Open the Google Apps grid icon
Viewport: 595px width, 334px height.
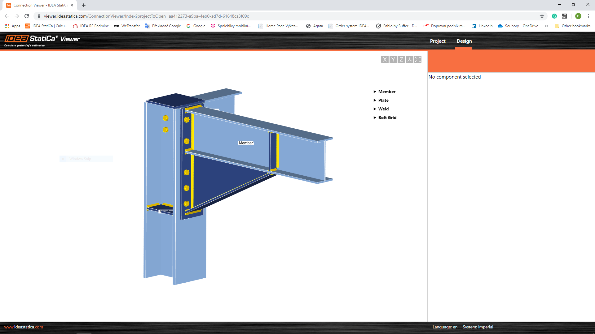[7, 26]
